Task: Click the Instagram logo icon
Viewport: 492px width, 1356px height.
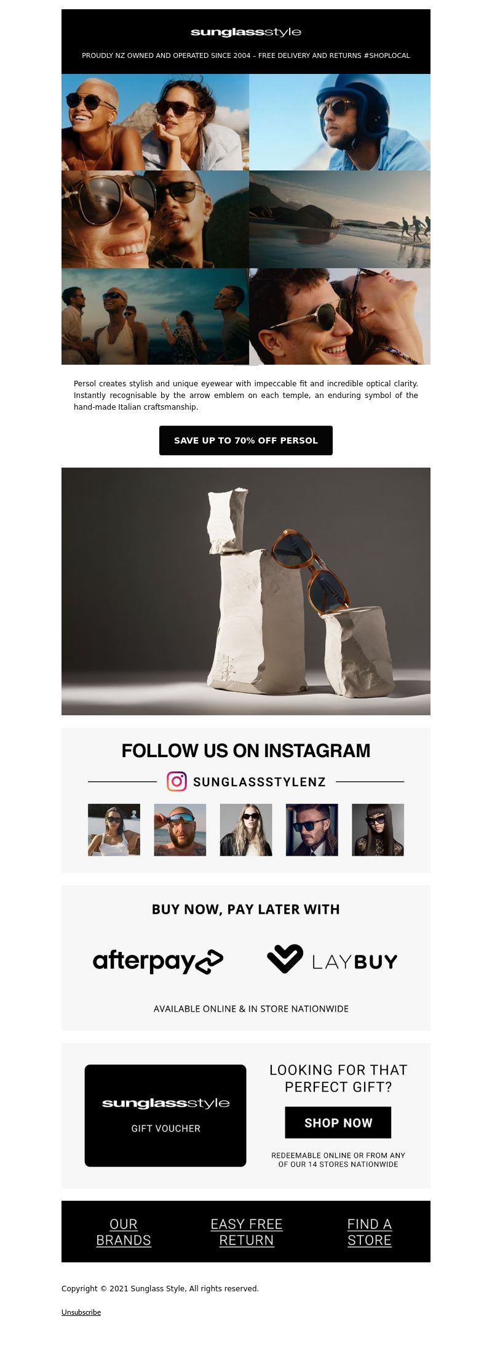Action: (177, 781)
